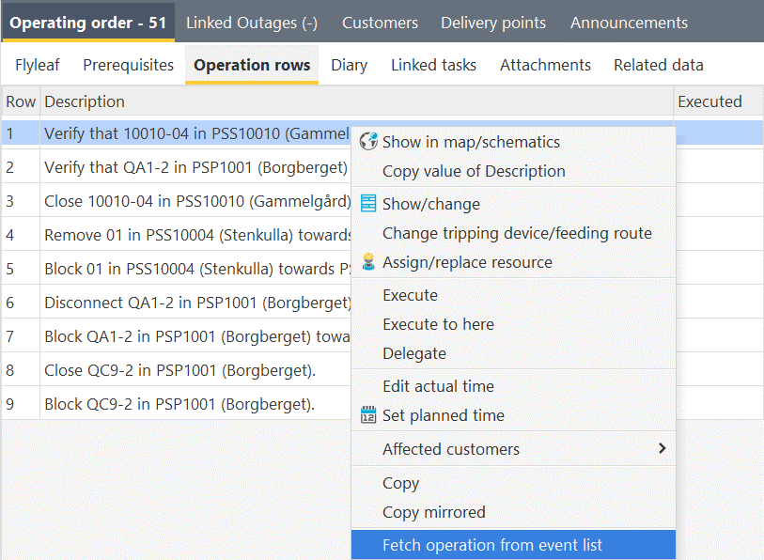Select Fetch operation from event list
Screen dimensions: 764x560
tap(492, 545)
